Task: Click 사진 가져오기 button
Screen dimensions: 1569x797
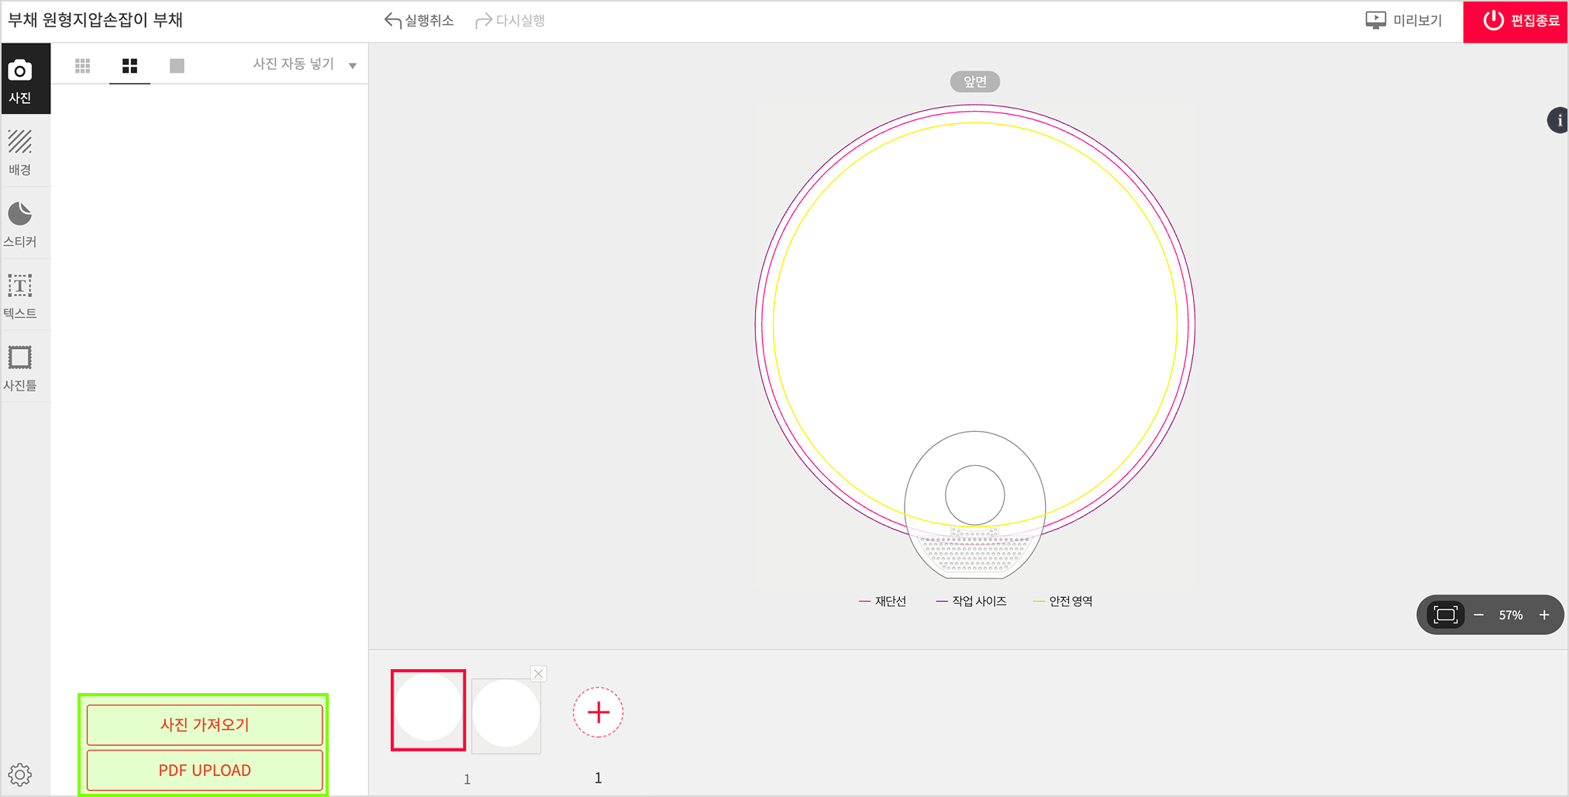Action: [x=205, y=724]
